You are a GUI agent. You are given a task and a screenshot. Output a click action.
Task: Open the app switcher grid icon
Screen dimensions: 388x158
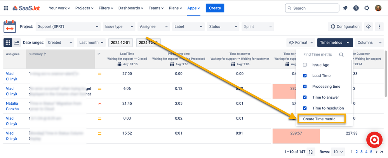tap(6, 8)
